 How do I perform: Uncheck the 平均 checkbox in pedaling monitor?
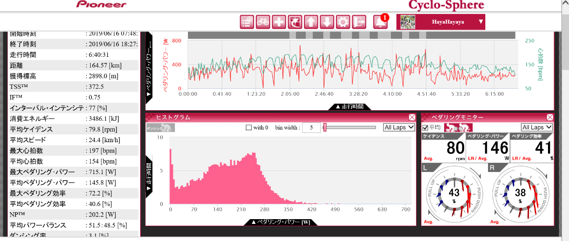[425, 128]
